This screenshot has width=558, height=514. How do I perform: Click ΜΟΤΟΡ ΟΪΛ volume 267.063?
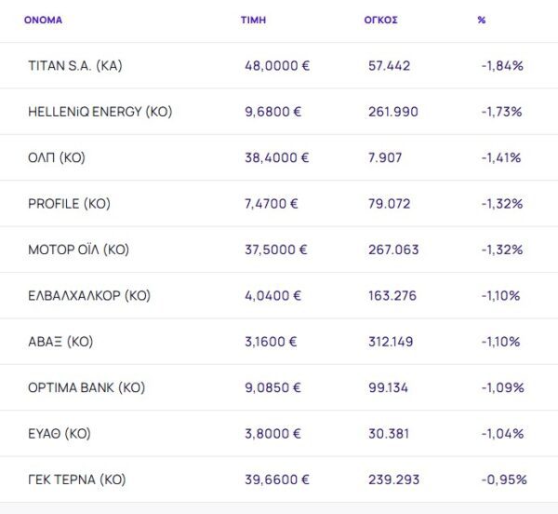(x=393, y=250)
